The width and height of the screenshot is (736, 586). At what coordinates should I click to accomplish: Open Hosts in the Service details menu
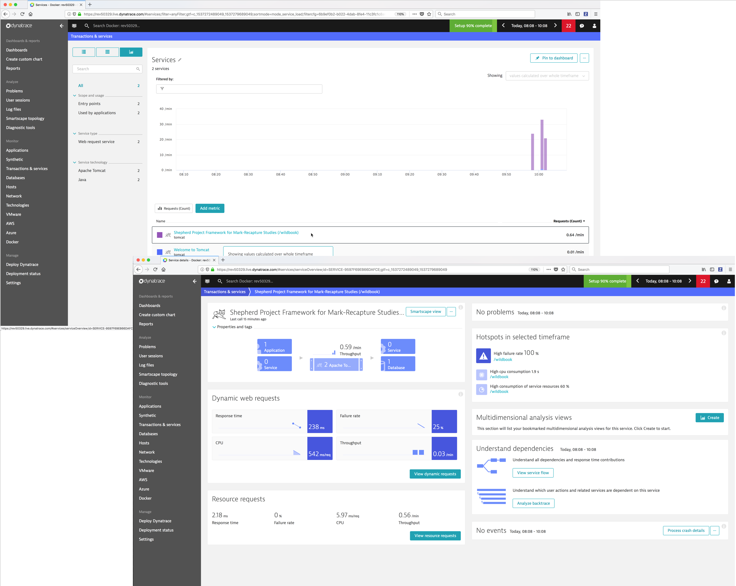point(144,443)
